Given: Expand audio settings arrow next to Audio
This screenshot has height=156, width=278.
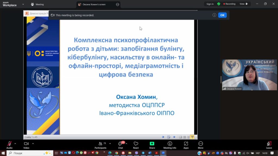Looking at the screenshot, I should [15, 144].
